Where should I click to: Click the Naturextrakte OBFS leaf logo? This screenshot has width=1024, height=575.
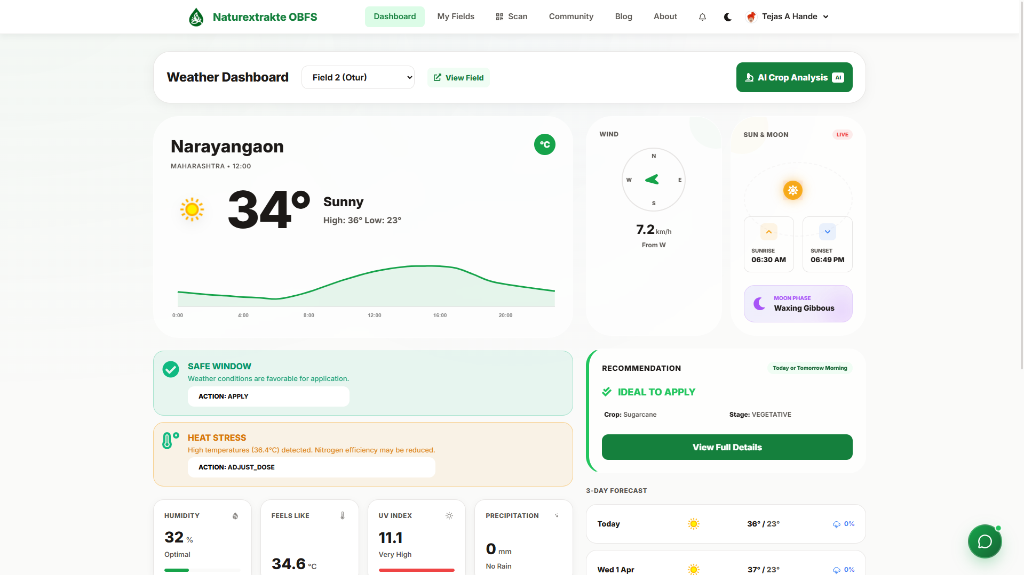[x=196, y=17]
